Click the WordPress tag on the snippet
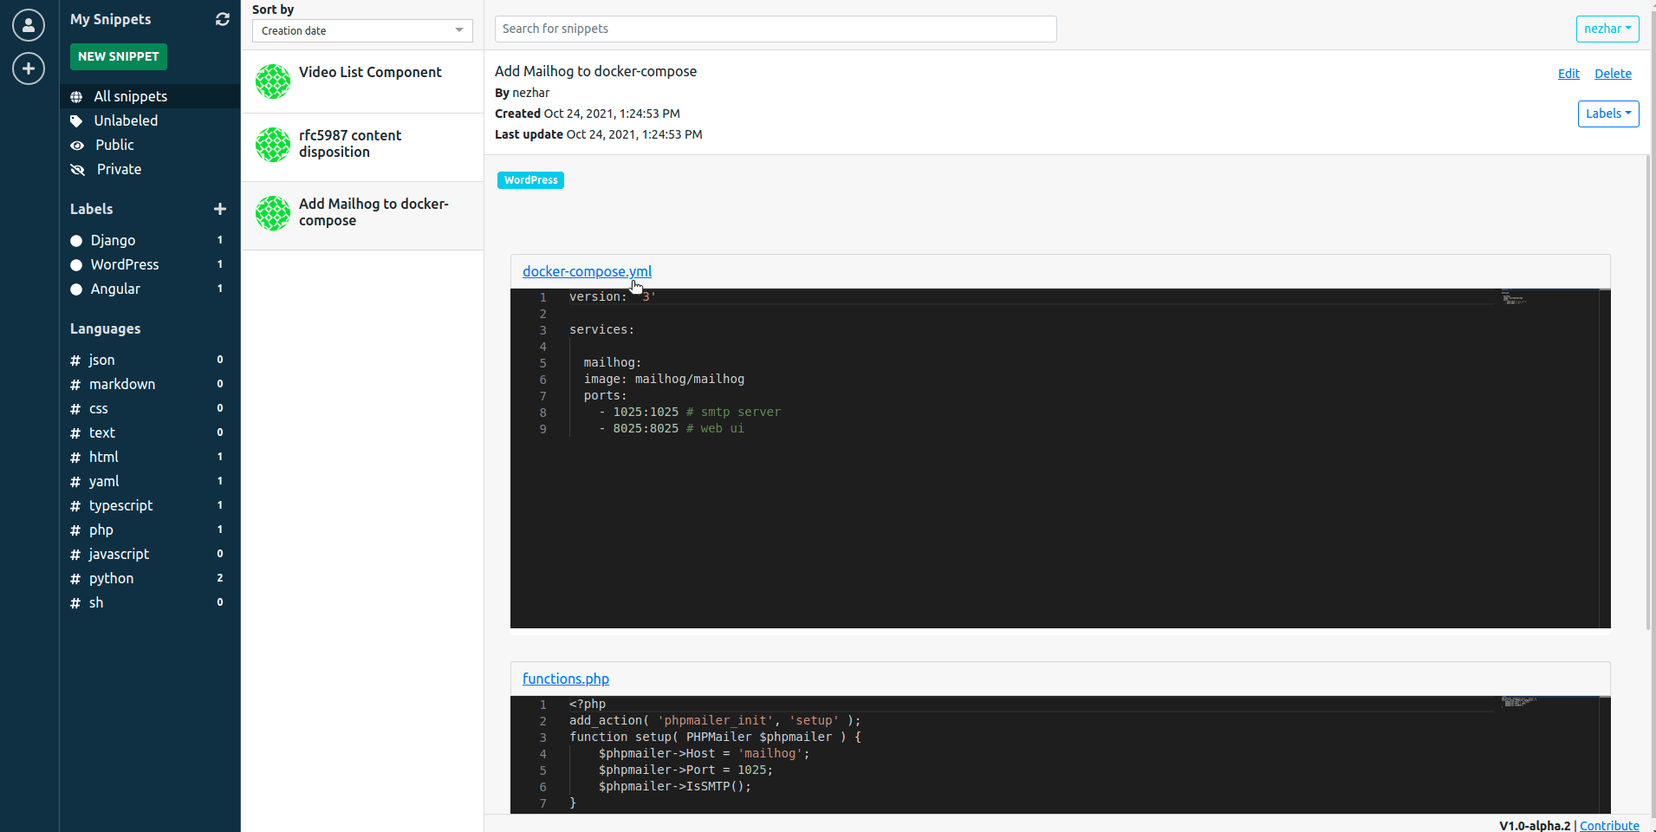Image resolution: width=1656 pixels, height=832 pixels. (530, 180)
